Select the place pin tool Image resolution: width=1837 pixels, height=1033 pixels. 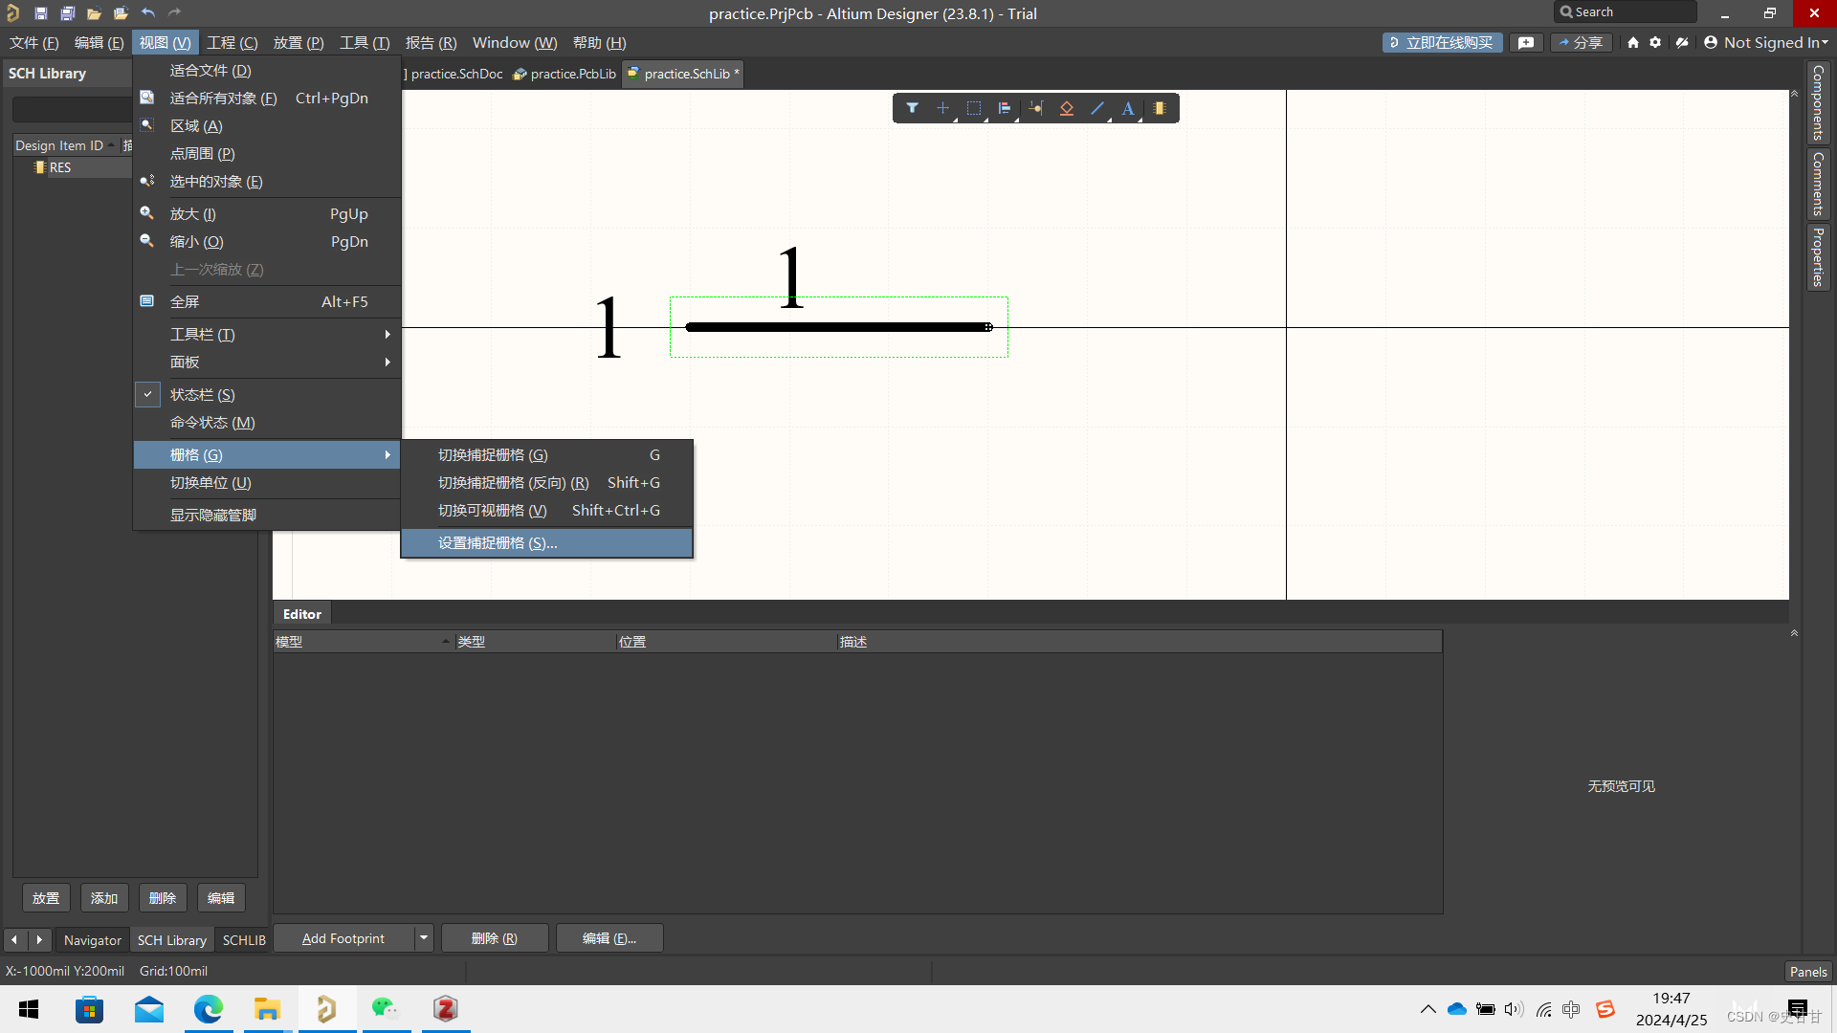click(x=1036, y=108)
